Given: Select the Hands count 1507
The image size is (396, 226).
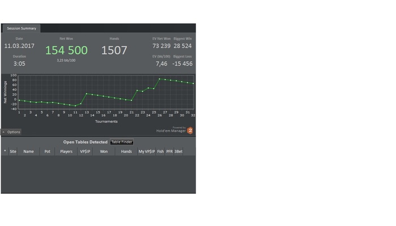Looking at the screenshot, I should (x=114, y=50).
